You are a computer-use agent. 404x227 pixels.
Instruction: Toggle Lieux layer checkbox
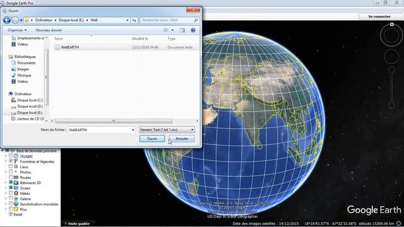click(x=11, y=166)
